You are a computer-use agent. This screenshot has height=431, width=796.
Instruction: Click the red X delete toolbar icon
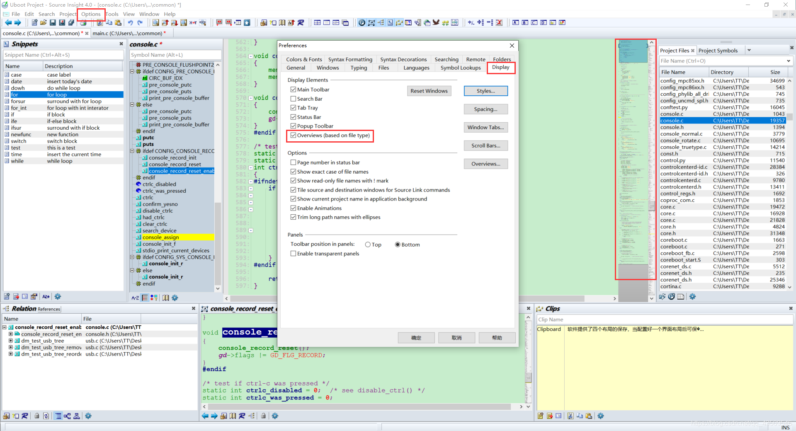(499, 23)
